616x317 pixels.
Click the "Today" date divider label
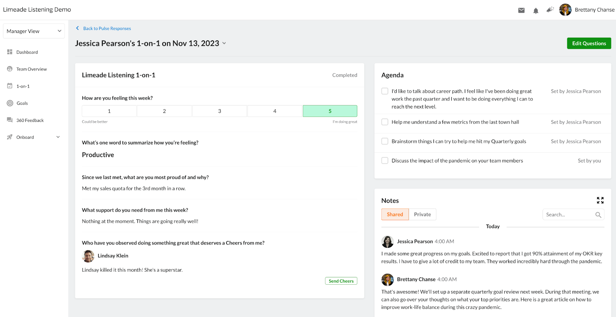coord(493,227)
